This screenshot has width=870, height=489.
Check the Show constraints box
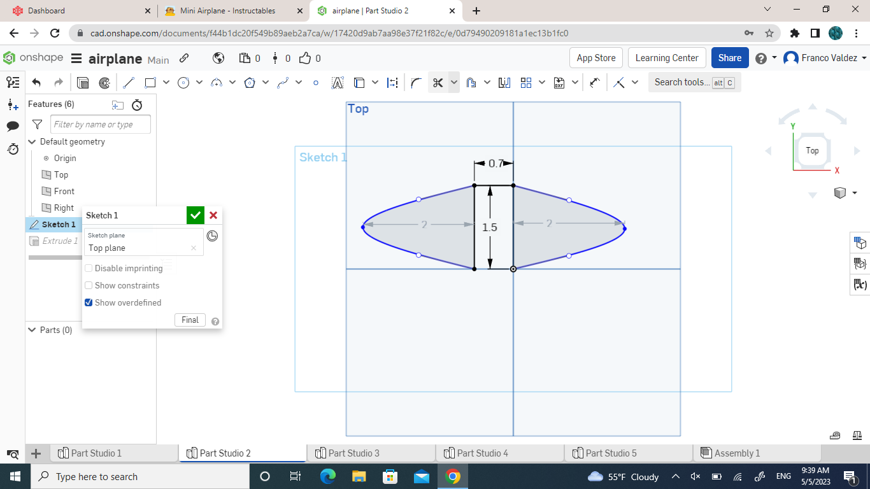(x=88, y=285)
